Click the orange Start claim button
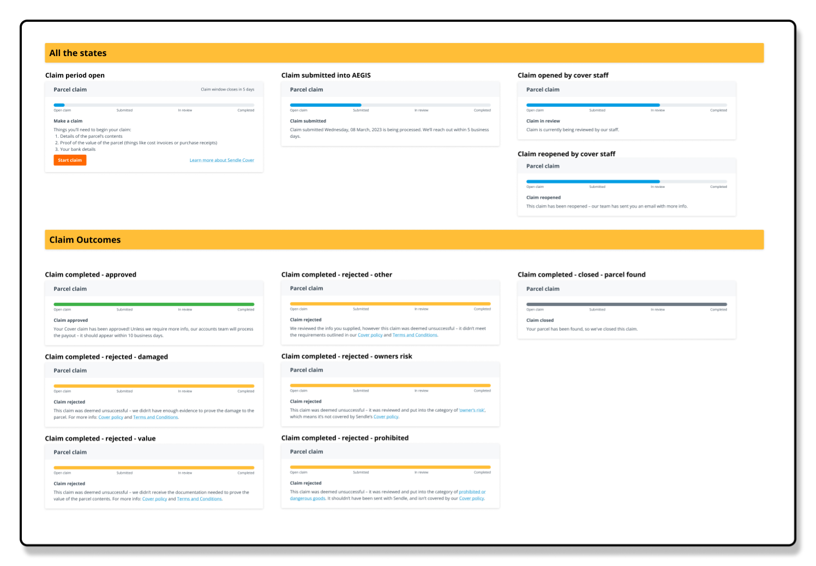Screen dimensions: 816x566 tap(70, 160)
